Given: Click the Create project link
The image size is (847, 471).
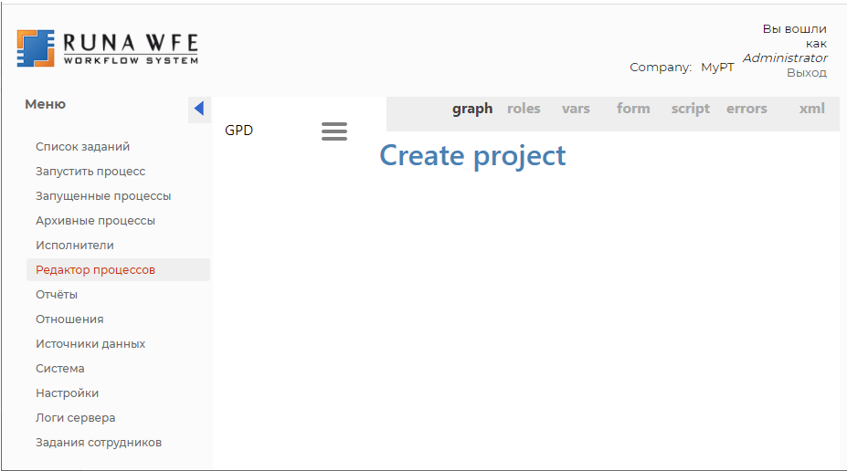Looking at the screenshot, I should point(472,156).
